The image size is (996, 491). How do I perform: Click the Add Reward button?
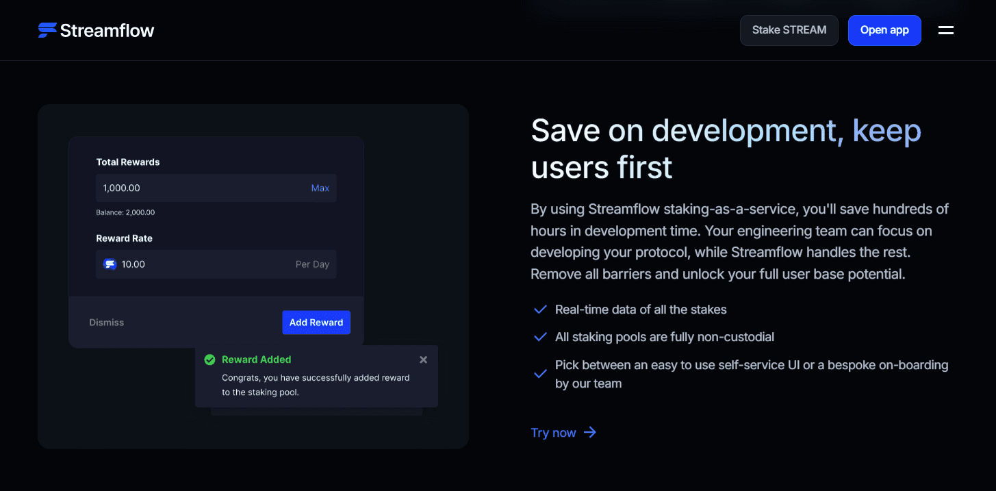pyautogui.click(x=316, y=323)
